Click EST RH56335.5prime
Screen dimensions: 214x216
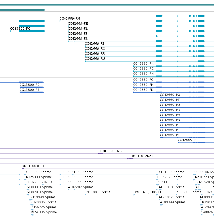click(44, 212)
